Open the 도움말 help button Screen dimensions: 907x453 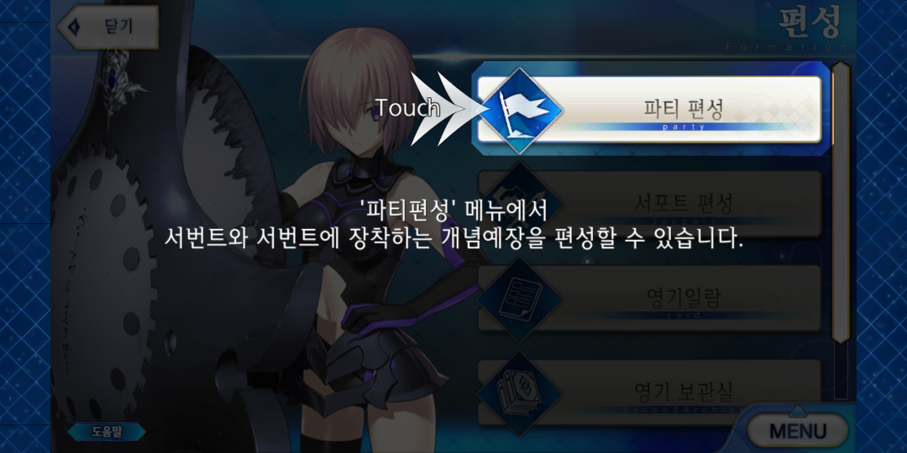tap(107, 432)
